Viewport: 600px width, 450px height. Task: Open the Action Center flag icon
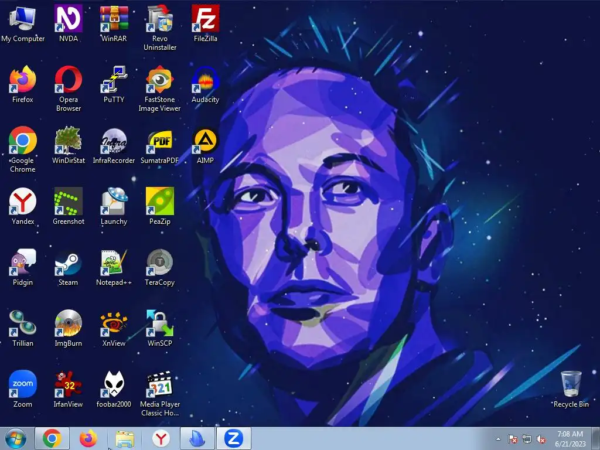click(x=513, y=439)
